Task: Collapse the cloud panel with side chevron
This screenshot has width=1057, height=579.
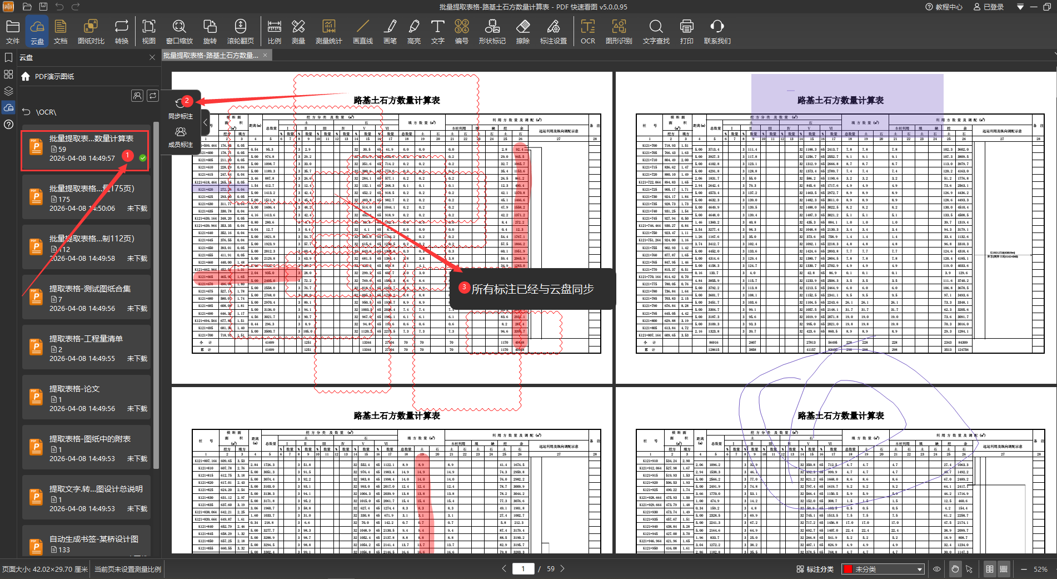Action: coord(205,122)
